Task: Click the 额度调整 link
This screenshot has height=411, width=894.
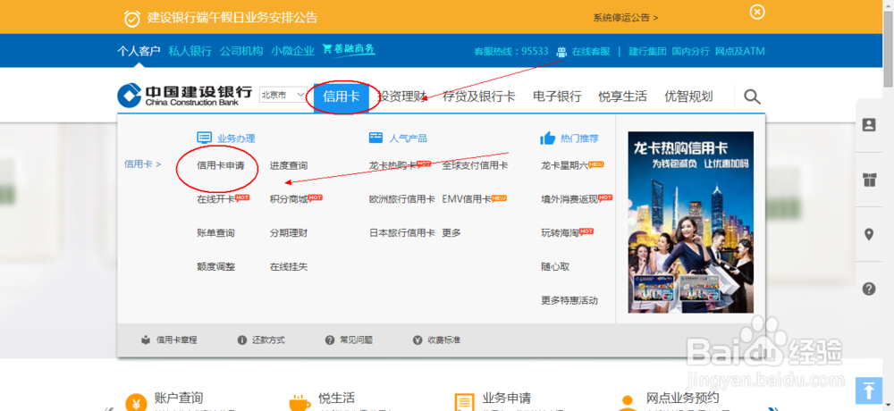Action: tap(215, 267)
